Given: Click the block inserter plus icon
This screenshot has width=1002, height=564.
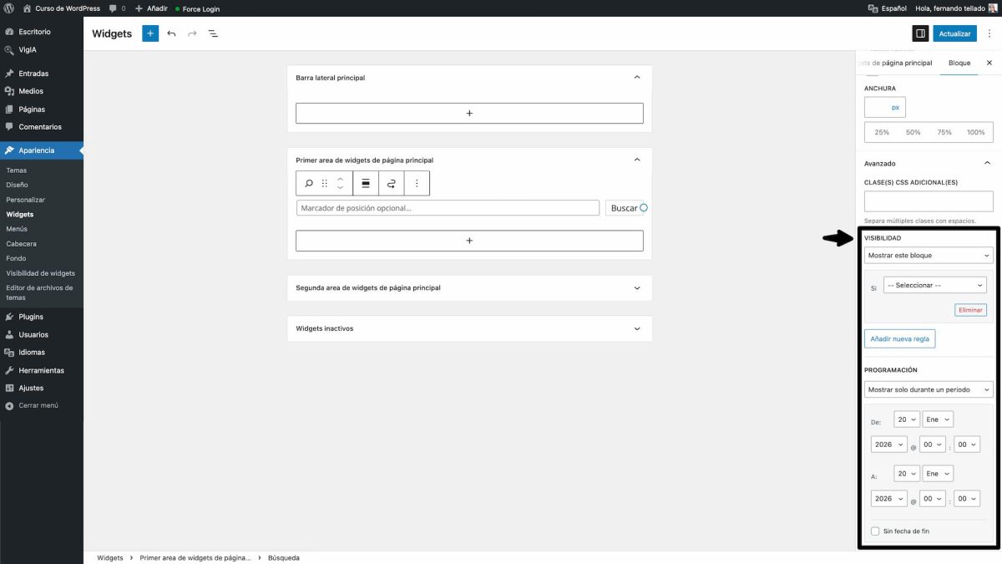Looking at the screenshot, I should (149, 33).
